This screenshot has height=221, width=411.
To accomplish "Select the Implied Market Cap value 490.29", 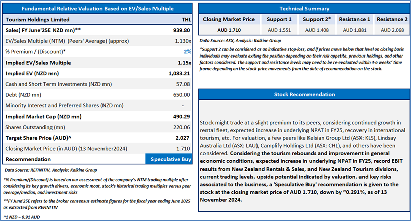I will 181,116.
